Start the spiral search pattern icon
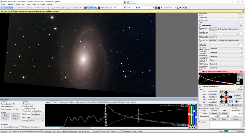This screenshot has width=245, height=133. click(221, 92)
